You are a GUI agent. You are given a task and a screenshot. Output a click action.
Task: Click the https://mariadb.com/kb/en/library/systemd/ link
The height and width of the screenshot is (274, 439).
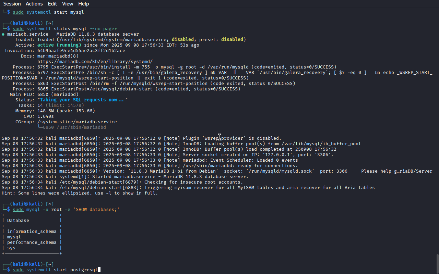coord(95,61)
